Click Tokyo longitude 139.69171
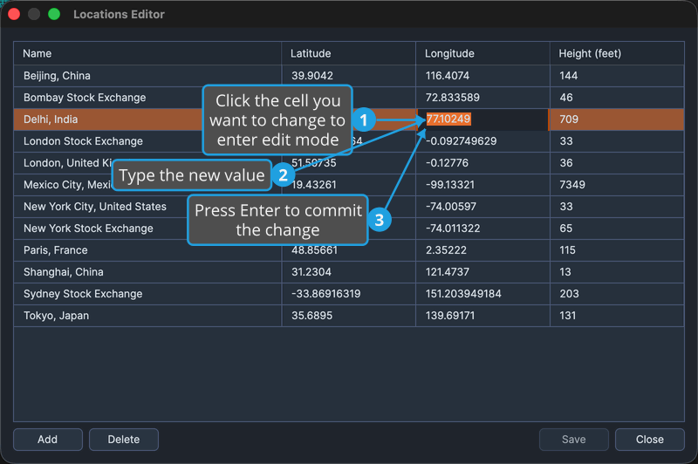The width and height of the screenshot is (698, 464). 482,316
